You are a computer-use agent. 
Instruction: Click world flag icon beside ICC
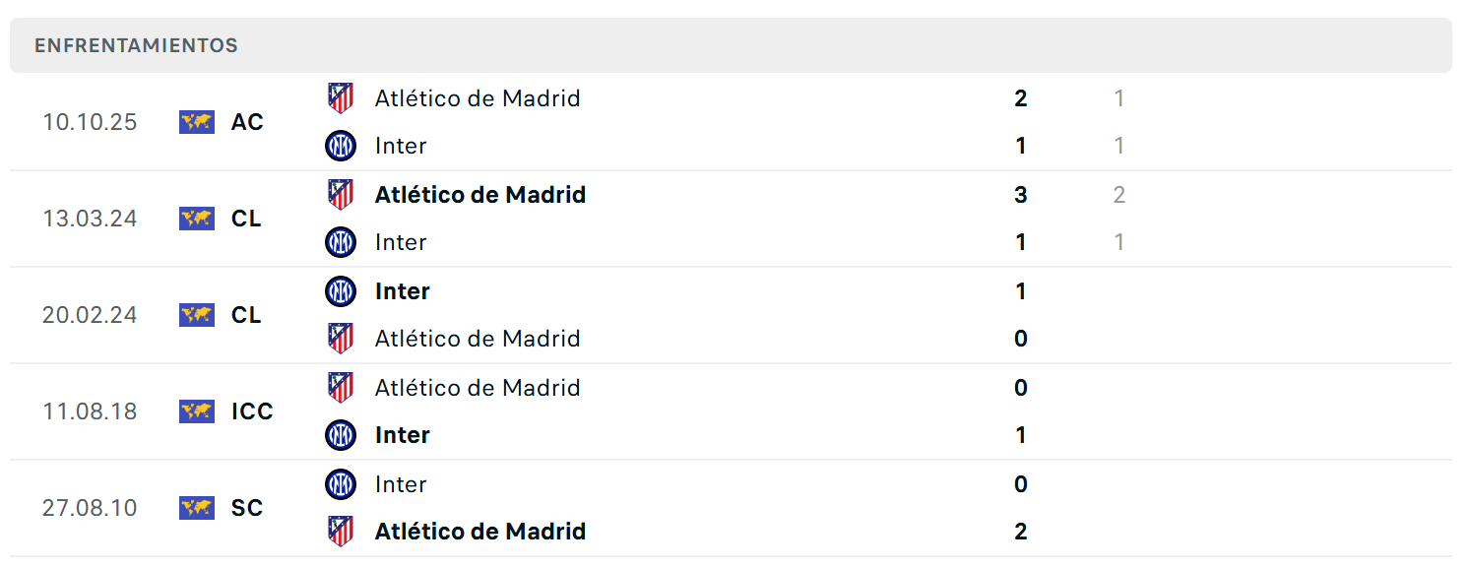point(197,411)
